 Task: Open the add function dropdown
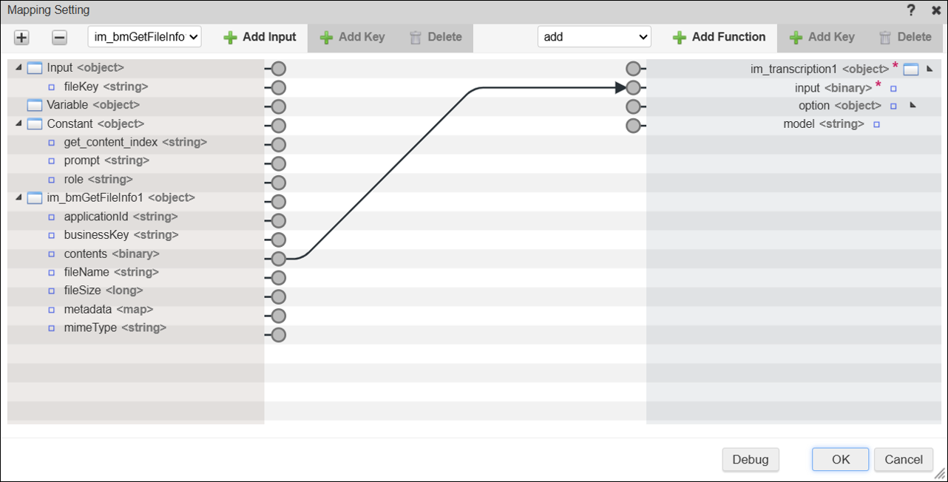(x=594, y=37)
